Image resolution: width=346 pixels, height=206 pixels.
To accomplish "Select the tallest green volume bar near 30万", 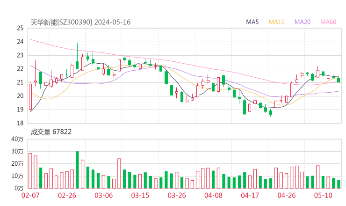I will click(x=77, y=170).
